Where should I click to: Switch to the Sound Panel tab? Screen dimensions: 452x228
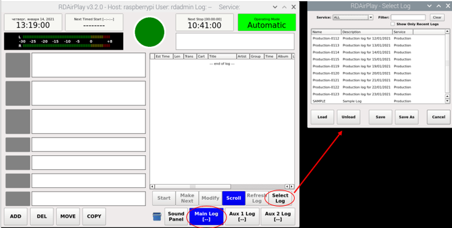[x=176, y=216]
